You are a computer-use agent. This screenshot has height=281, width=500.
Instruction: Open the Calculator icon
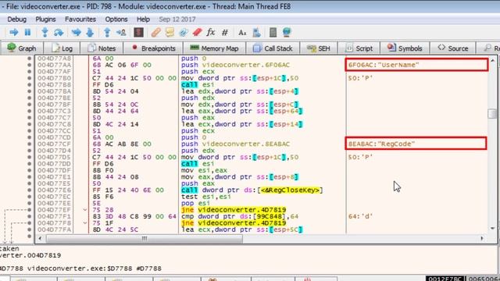click(x=273, y=32)
